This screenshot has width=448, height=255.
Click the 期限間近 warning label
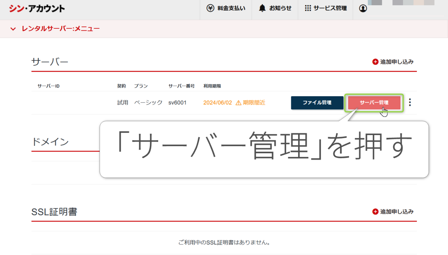click(x=254, y=103)
